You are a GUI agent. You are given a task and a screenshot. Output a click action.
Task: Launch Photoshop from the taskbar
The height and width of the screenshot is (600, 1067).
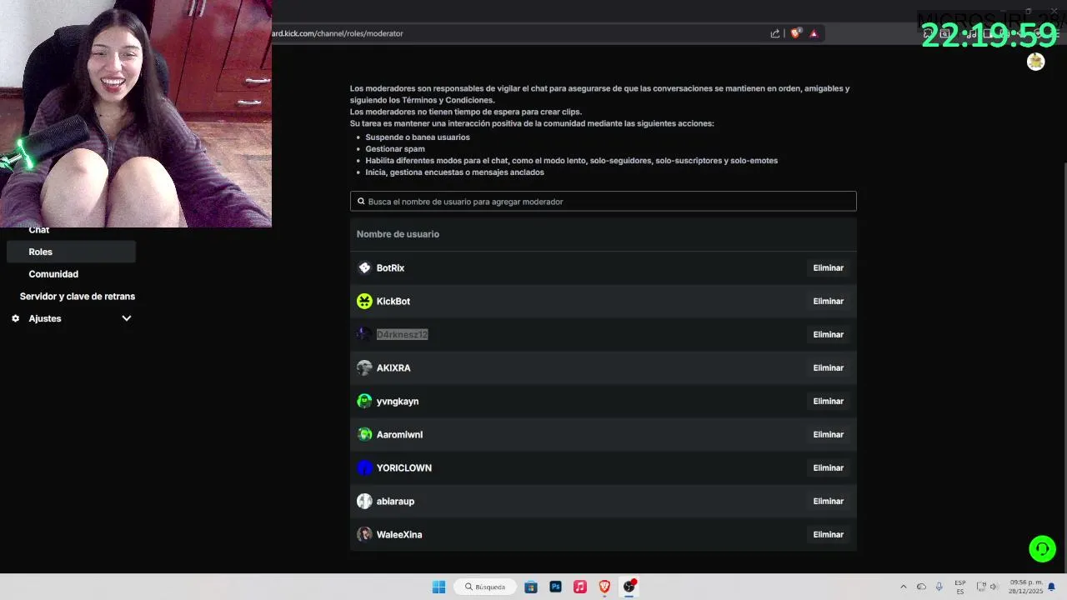555,587
